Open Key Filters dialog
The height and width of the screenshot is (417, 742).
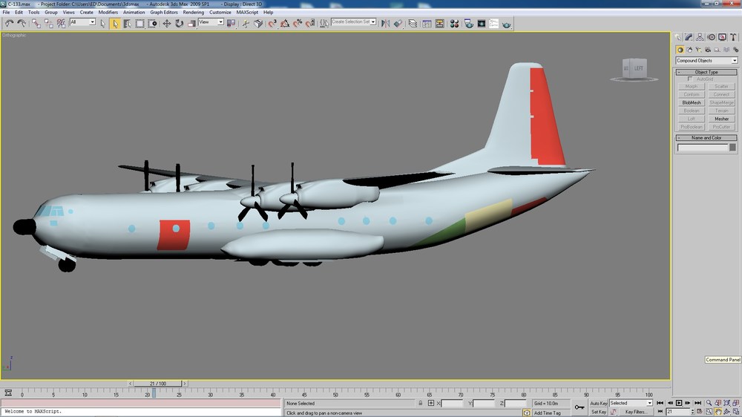(x=636, y=412)
